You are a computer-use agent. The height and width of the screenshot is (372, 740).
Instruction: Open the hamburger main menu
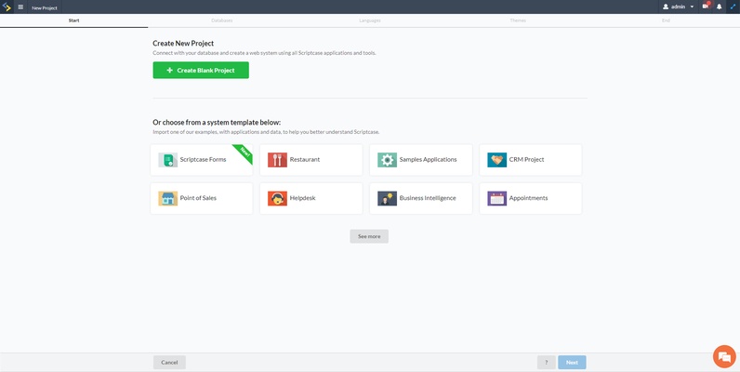20,7
